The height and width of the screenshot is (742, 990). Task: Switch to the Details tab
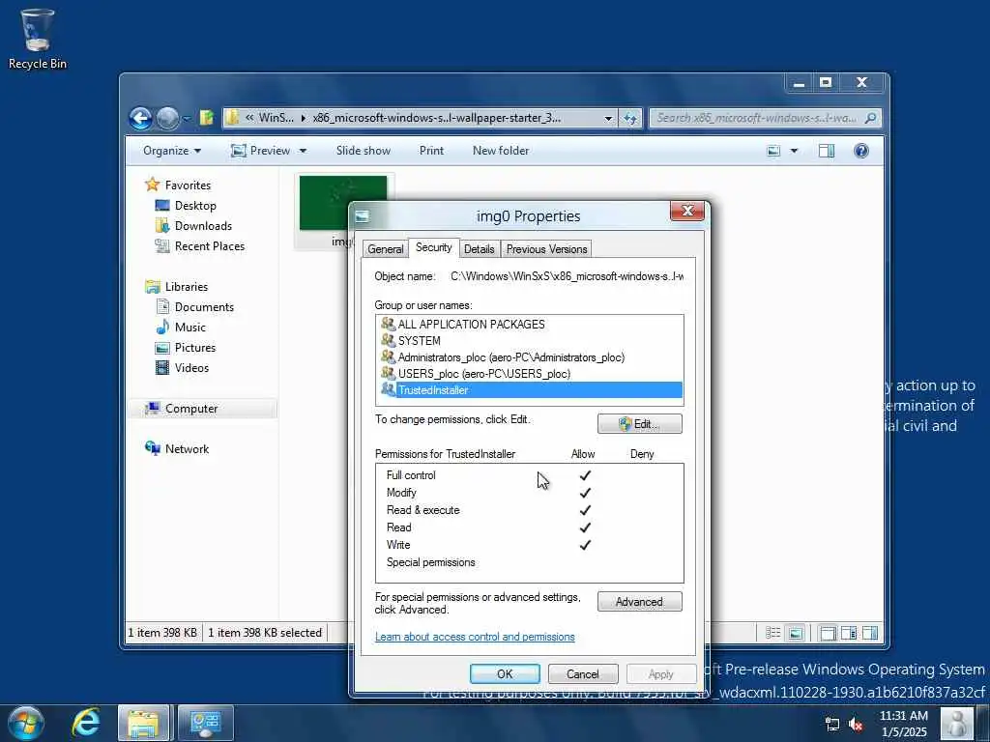480,249
